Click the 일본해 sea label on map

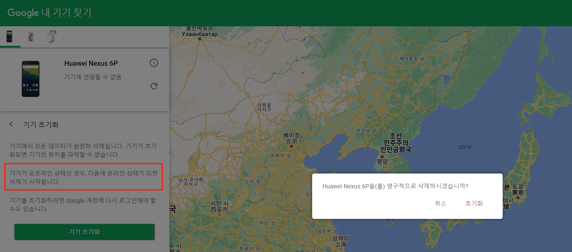pos(465,147)
